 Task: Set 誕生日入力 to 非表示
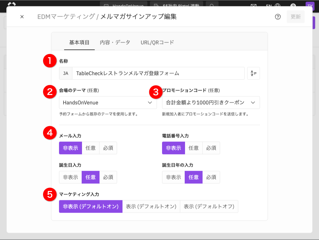click(x=70, y=177)
